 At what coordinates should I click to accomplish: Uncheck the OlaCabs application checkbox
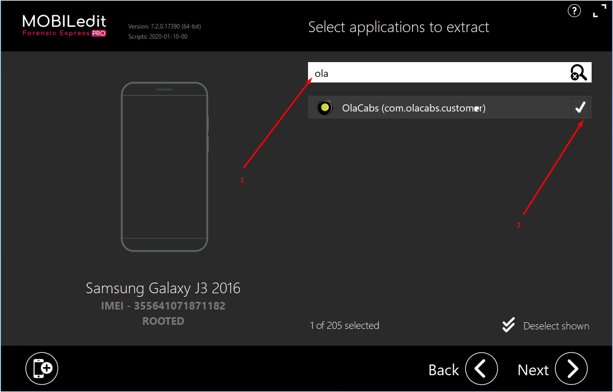click(x=580, y=107)
